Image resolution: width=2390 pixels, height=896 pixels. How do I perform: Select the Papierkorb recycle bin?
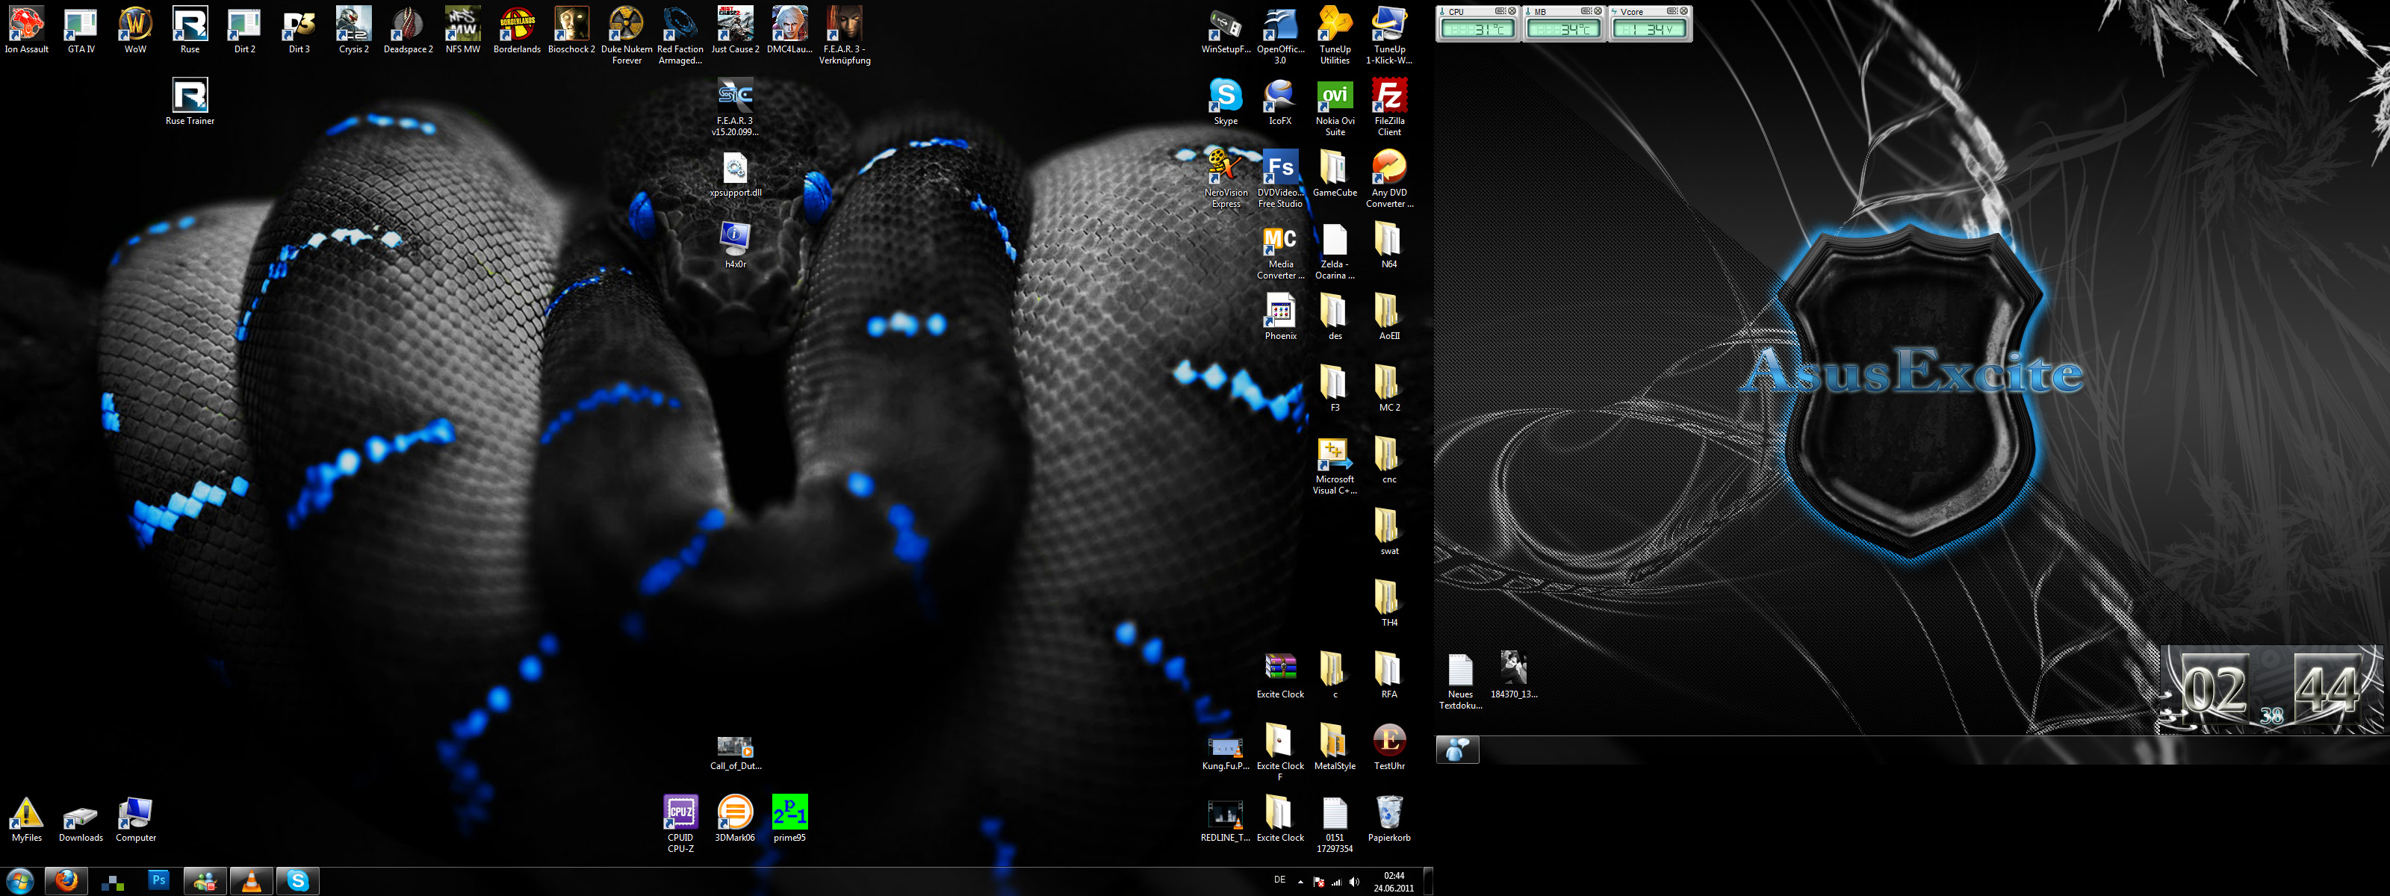click(1389, 813)
